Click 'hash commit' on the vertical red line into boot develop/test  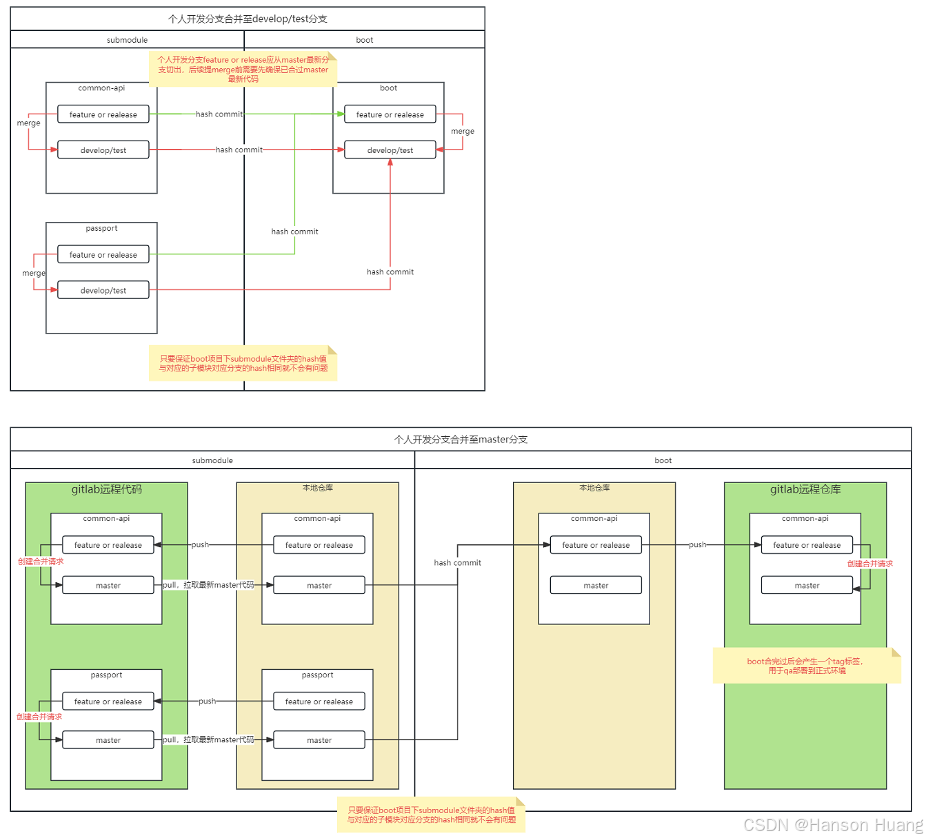coord(390,272)
